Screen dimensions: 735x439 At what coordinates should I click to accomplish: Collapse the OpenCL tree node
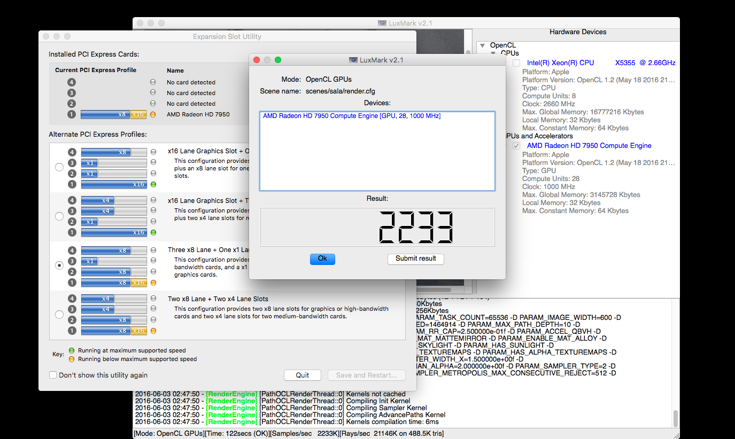pos(482,45)
